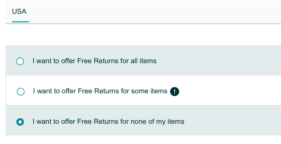Click the 'Free Returns for some items' label

click(x=100, y=91)
